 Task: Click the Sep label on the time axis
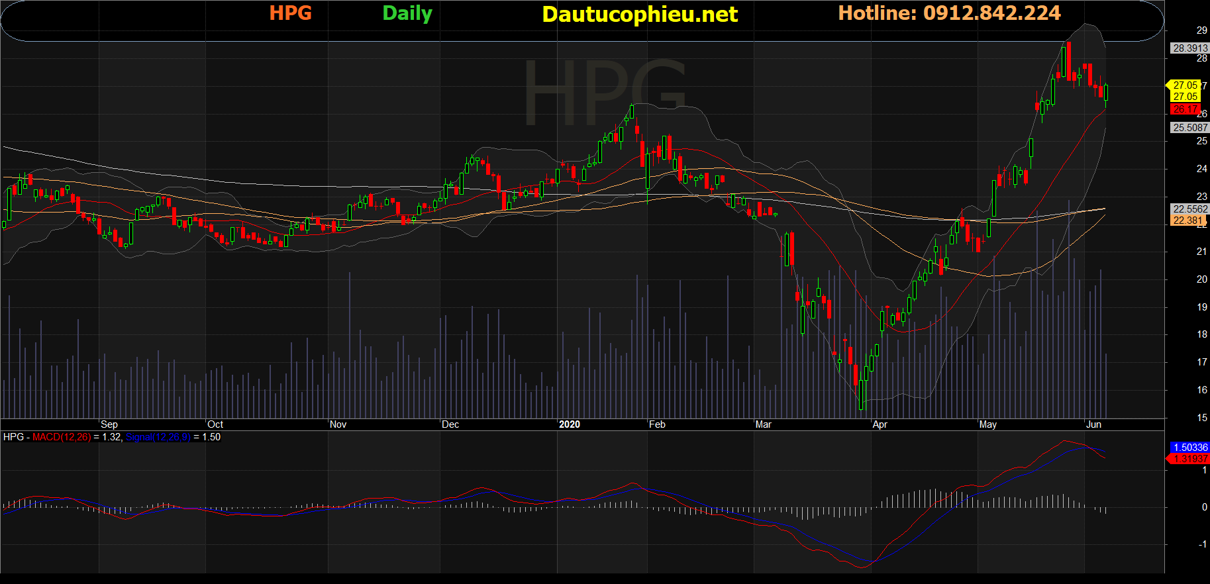click(109, 424)
